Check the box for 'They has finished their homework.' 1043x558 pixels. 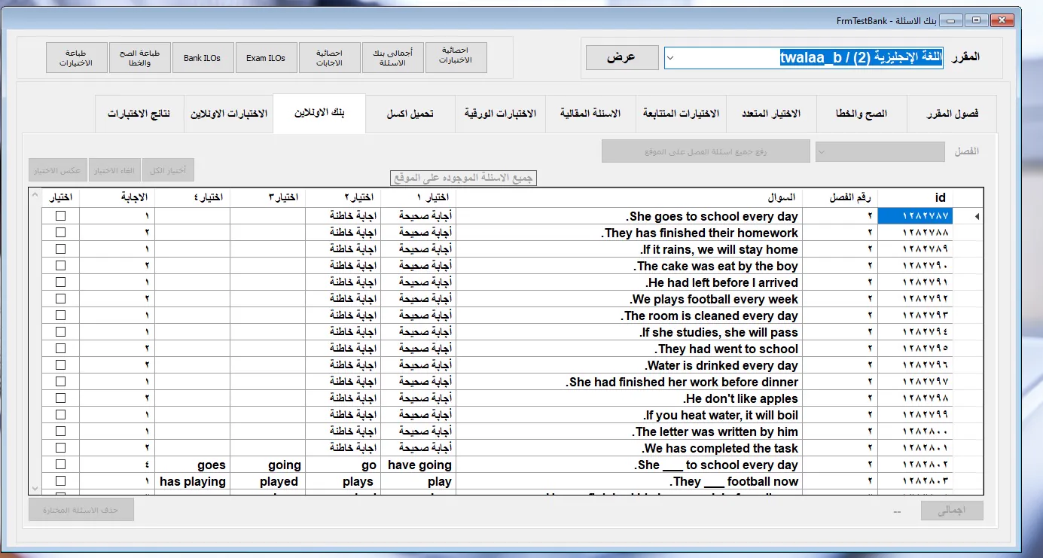61,233
